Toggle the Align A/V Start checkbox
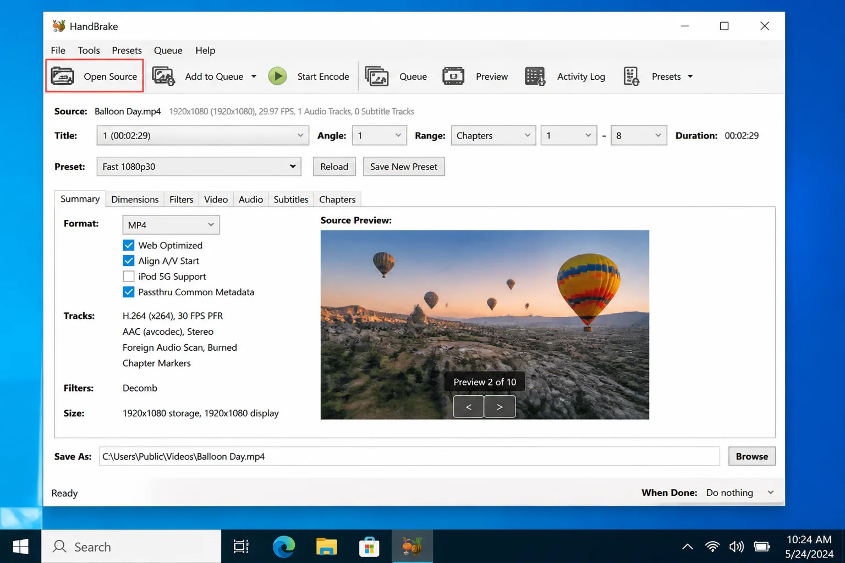The image size is (845, 563). tap(128, 261)
